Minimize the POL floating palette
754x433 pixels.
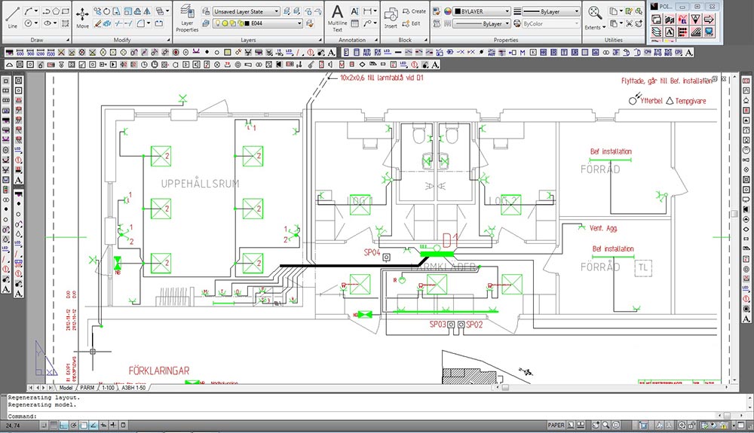(x=683, y=6)
